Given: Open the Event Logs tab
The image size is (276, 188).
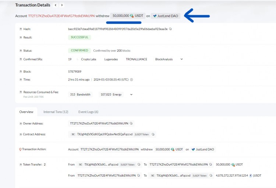Looking at the screenshot, I should [88, 112].
